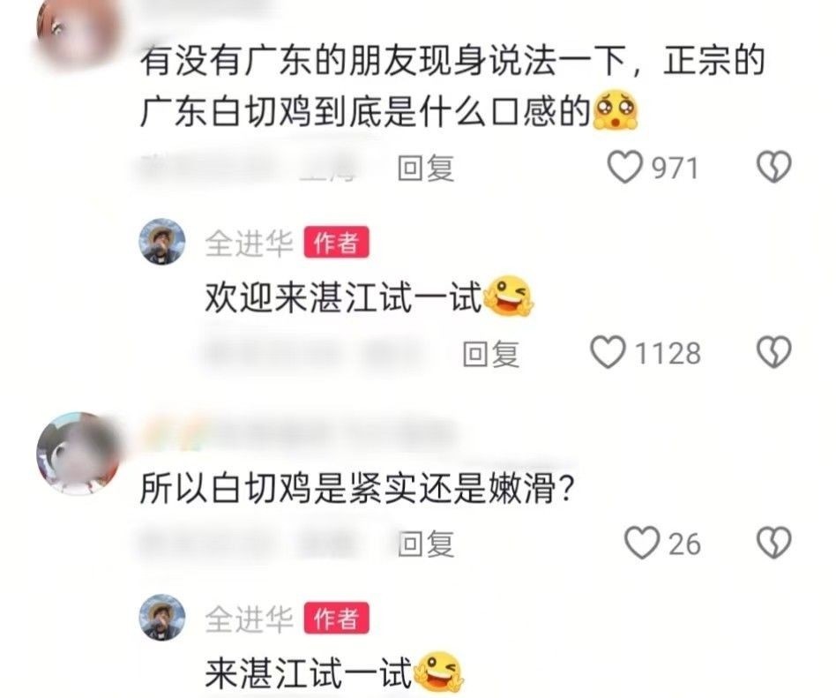
Task: Dislike the Guangdong white-cut chicken question comment
Action: [x=773, y=167]
